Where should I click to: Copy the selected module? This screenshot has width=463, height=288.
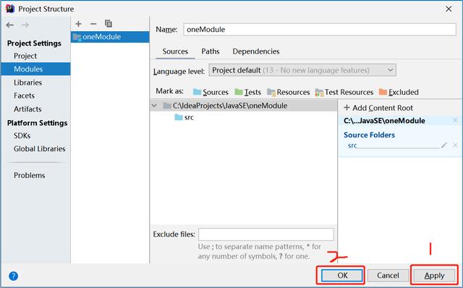[x=109, y=24]
